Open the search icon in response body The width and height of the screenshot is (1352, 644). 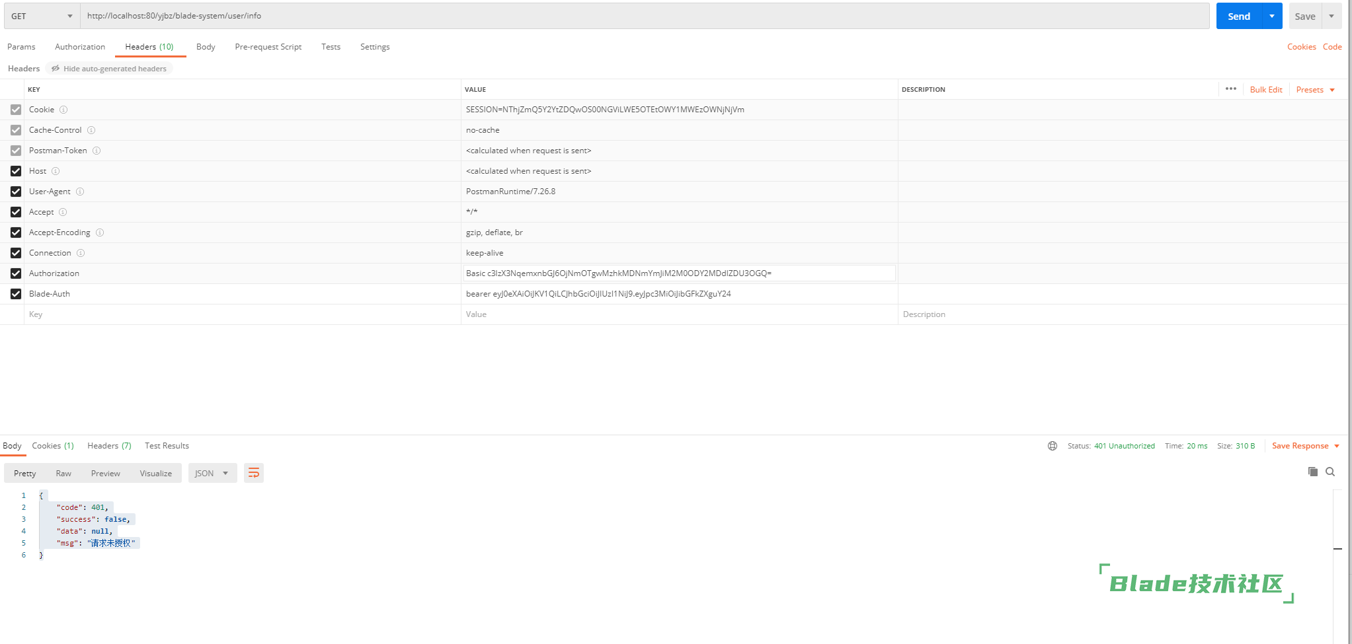pos(1330,472)
